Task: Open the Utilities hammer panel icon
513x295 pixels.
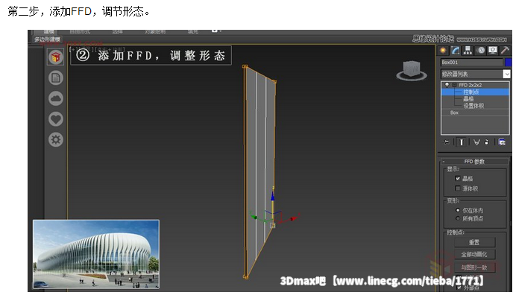Action: click(x=505, y=51)
